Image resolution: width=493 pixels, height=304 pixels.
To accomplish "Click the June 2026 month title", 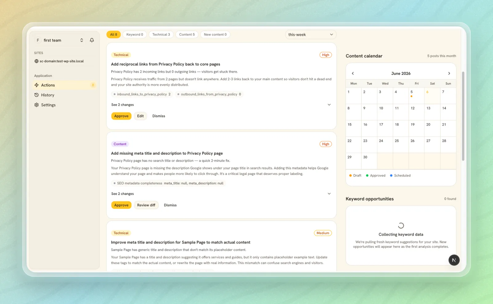I will pyautogui.click(x=401, y=73).
